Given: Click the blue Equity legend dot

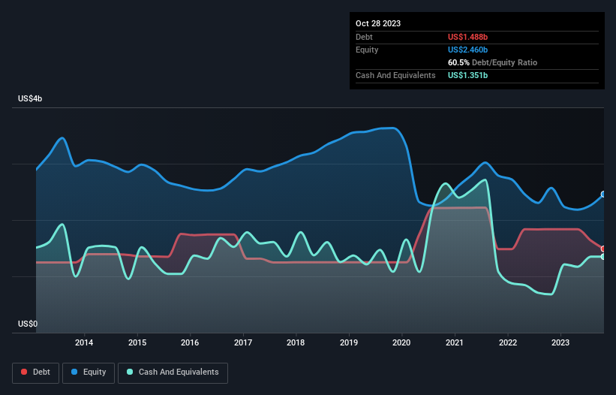Looking at the screenshot, I should click(74, 372).
